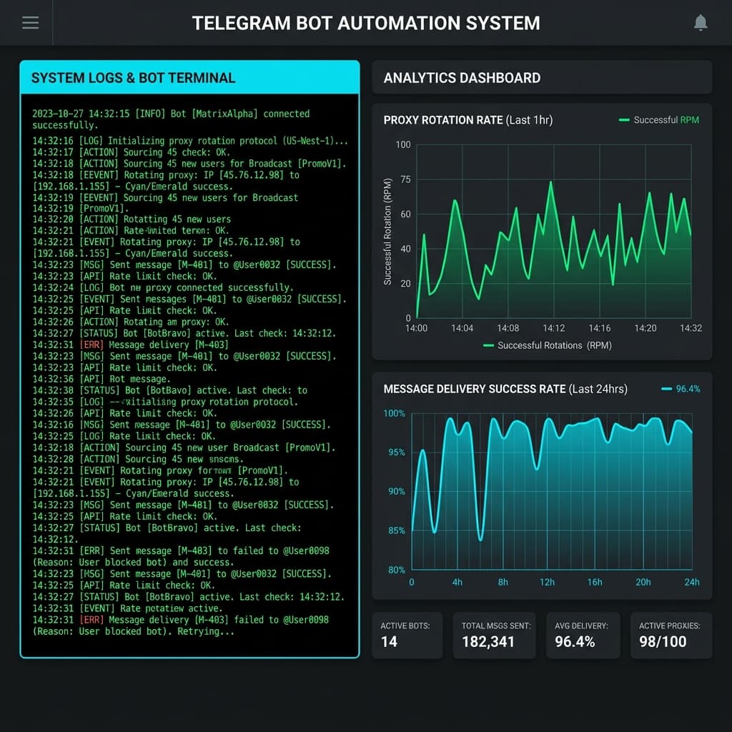
Task: Click the log line Rotating am proxy: OK
Action: (131, 322)
